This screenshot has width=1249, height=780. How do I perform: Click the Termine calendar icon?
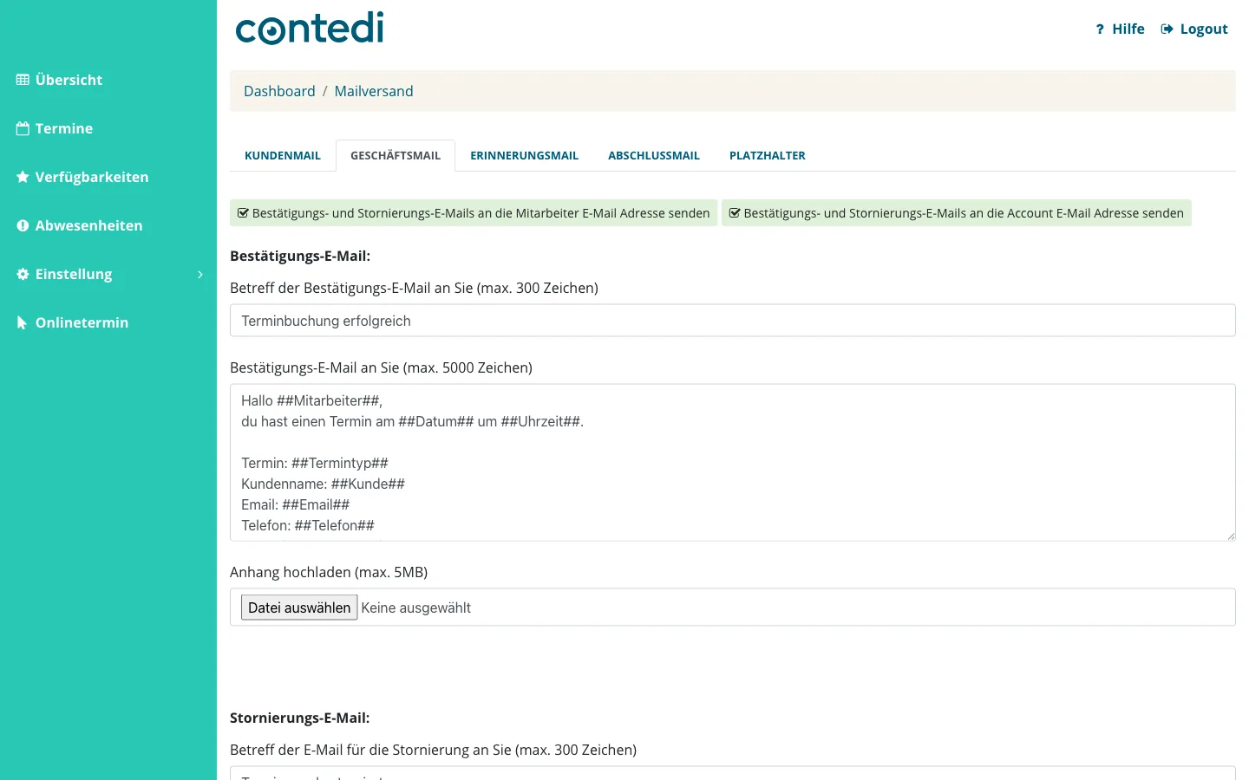pos(23,128)
